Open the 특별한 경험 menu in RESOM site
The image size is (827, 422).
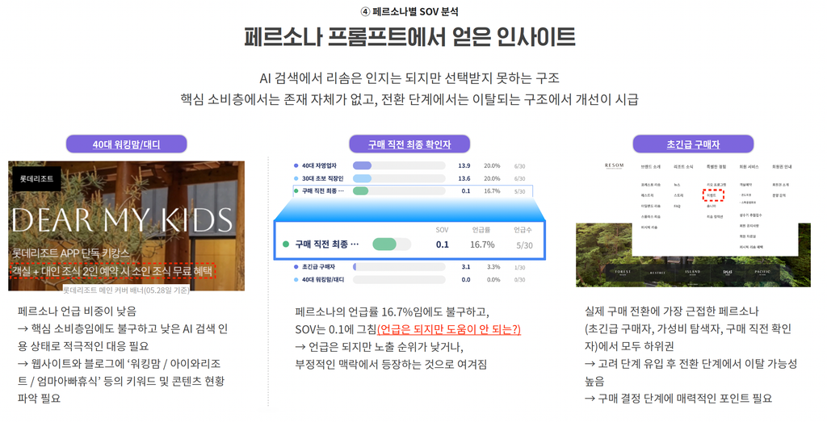[x=716, y=166]
